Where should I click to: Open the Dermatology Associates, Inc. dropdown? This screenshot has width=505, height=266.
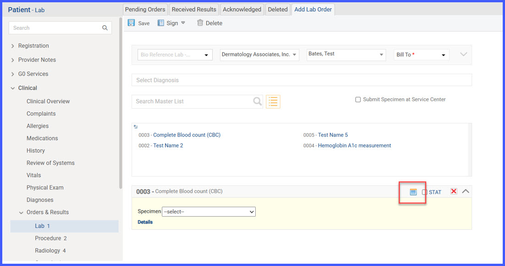(259, 54)
